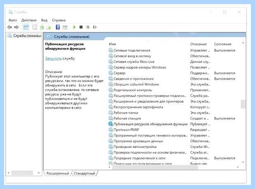The width and height of the screenshot is (255, 189).
Task: Click right arrow of tree pane scrollbar
Action: (39, 173)
